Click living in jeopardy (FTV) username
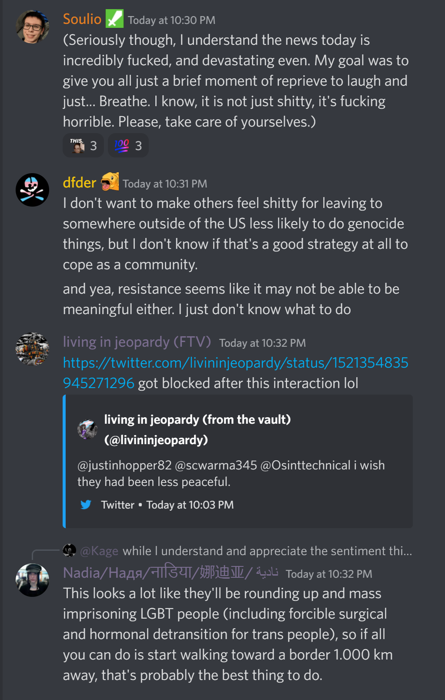 click(137, 342)
